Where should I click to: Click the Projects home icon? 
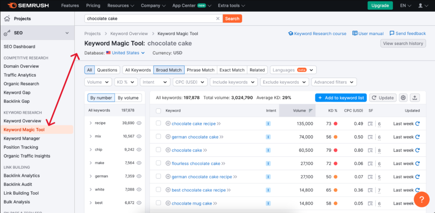(7, 18)
